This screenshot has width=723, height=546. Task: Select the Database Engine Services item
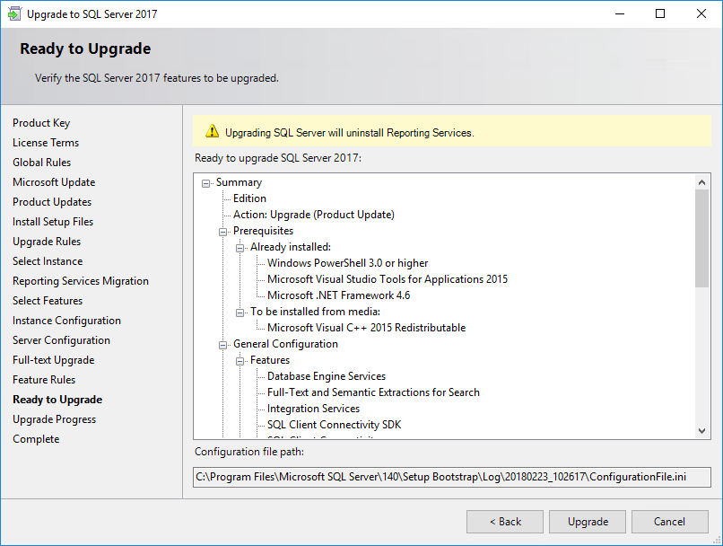click(x=327, y=376)
